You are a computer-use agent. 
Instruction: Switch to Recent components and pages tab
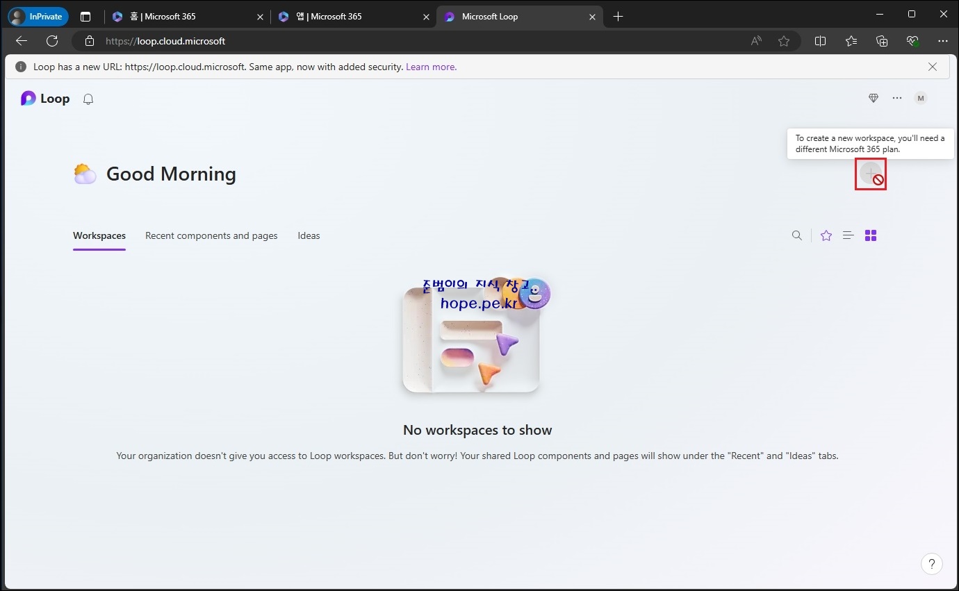211,236
